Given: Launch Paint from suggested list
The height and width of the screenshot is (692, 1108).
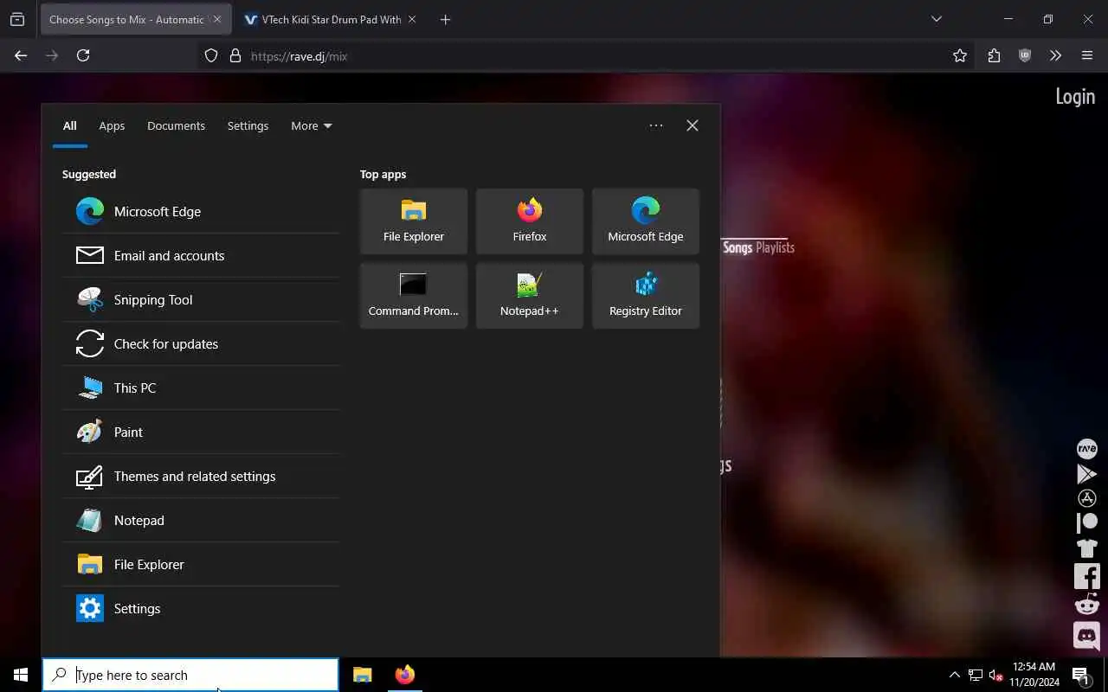Looking at the screenshot, I should tap(201, 432).
